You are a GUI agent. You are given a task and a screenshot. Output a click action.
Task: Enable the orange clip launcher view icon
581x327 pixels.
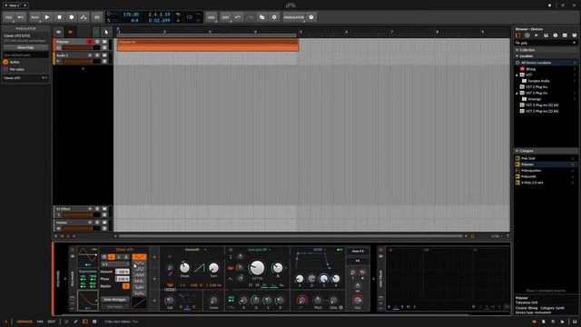point(70,32)
